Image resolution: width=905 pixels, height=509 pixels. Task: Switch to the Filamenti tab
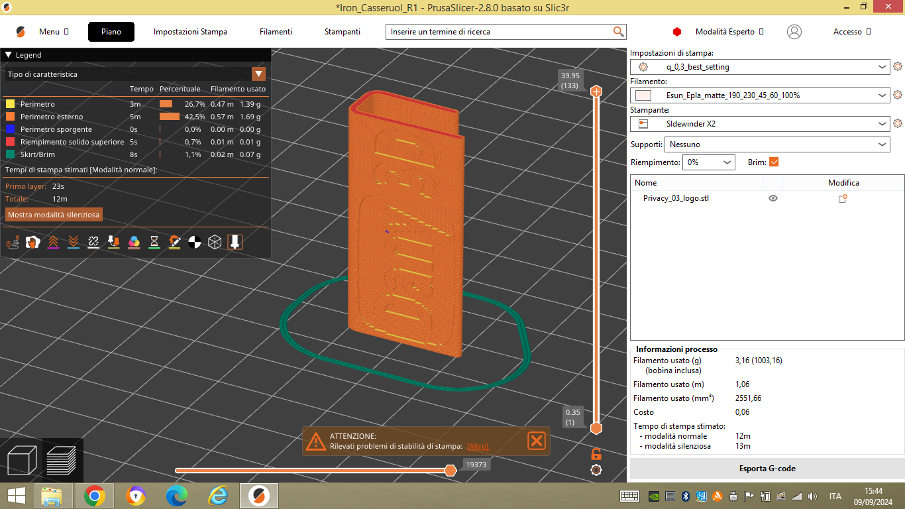[x=276, y=32]
